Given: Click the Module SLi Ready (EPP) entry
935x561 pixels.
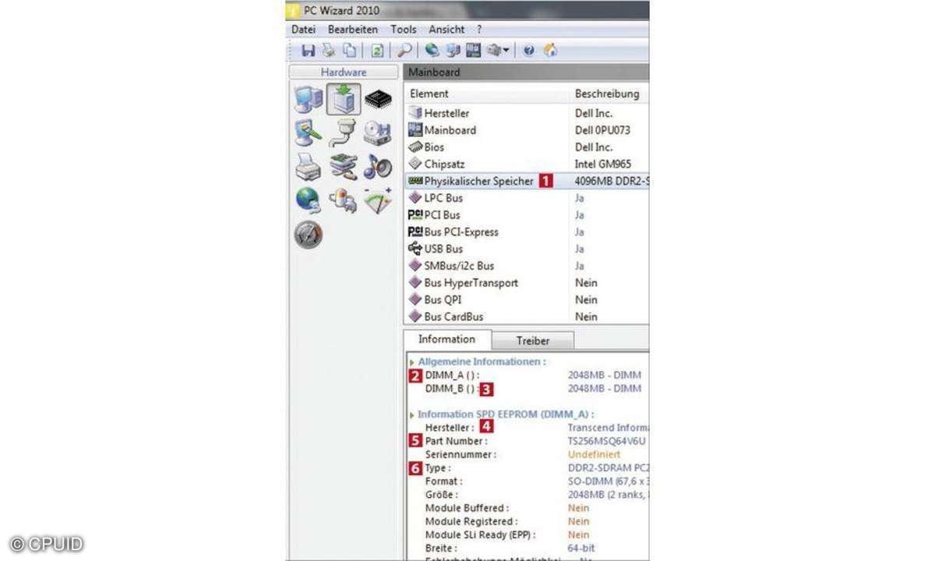Looking at the screenshot, I should tap(481, 535).
